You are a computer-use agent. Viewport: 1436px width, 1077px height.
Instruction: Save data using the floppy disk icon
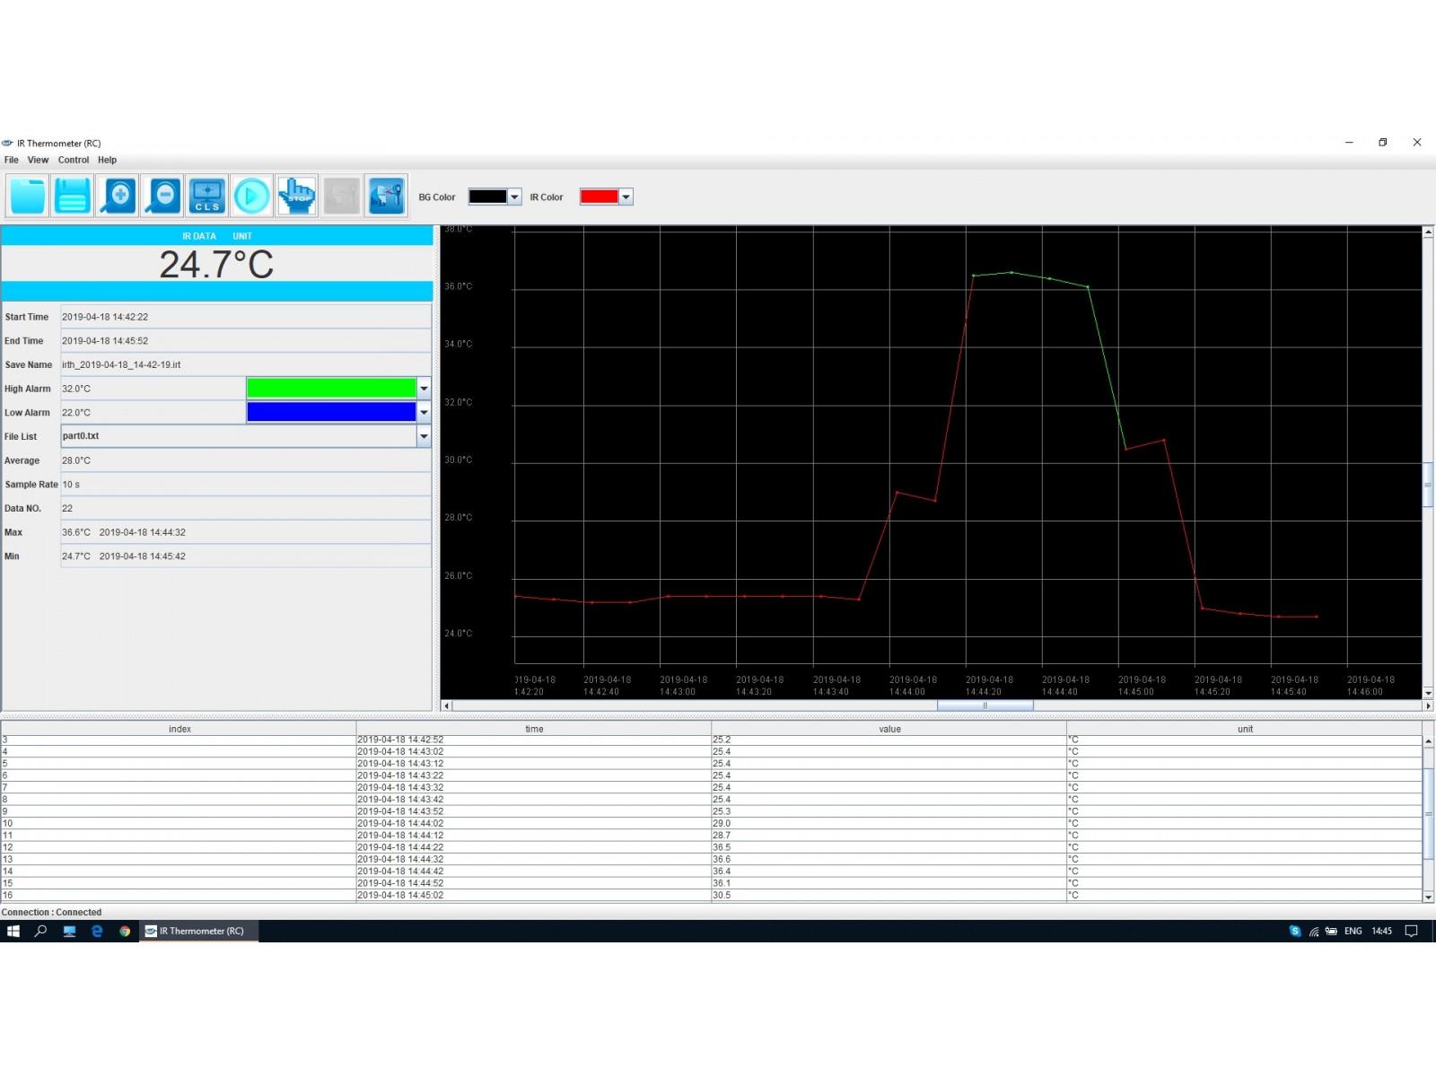tap(73, 196)
